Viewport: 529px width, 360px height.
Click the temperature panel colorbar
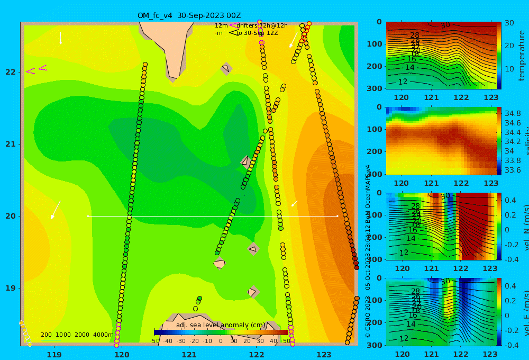(499, 56)
